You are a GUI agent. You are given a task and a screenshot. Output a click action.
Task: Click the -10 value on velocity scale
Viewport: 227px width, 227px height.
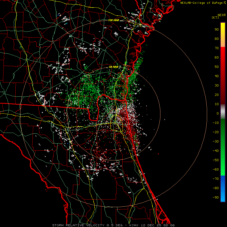tap(216, 123)
